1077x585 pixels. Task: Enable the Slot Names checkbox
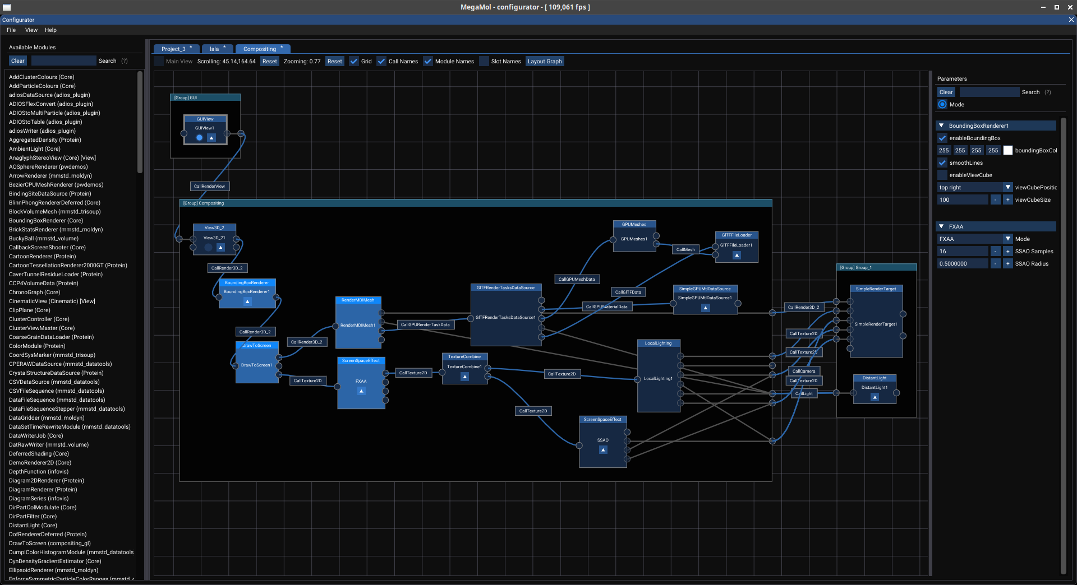click(484, 62)
